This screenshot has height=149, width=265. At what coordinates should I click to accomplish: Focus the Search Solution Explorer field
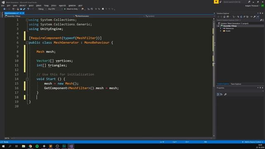click(x=238, y=20)
